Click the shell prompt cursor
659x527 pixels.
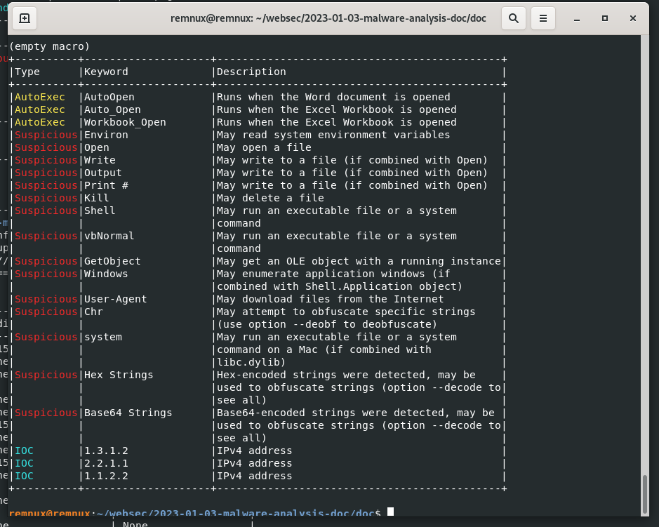390,512
